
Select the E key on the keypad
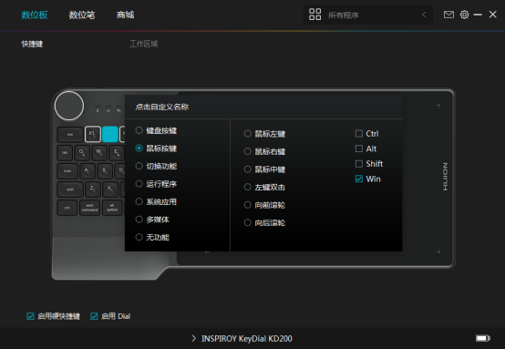(x=117, y=152)
